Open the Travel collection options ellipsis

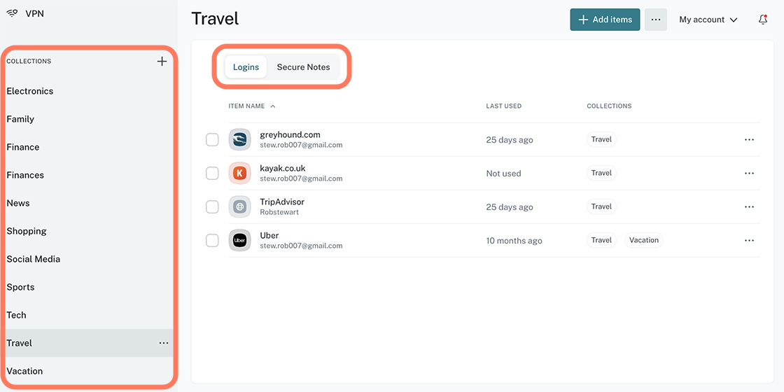click(164, 343)
